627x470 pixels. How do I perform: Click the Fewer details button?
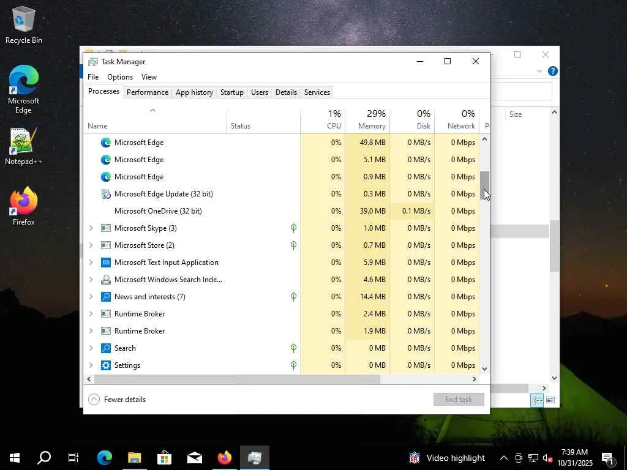[117, 399]
